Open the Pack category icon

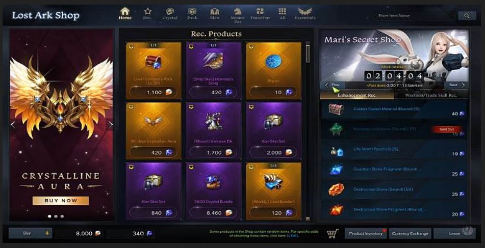(x=192, y=12)
